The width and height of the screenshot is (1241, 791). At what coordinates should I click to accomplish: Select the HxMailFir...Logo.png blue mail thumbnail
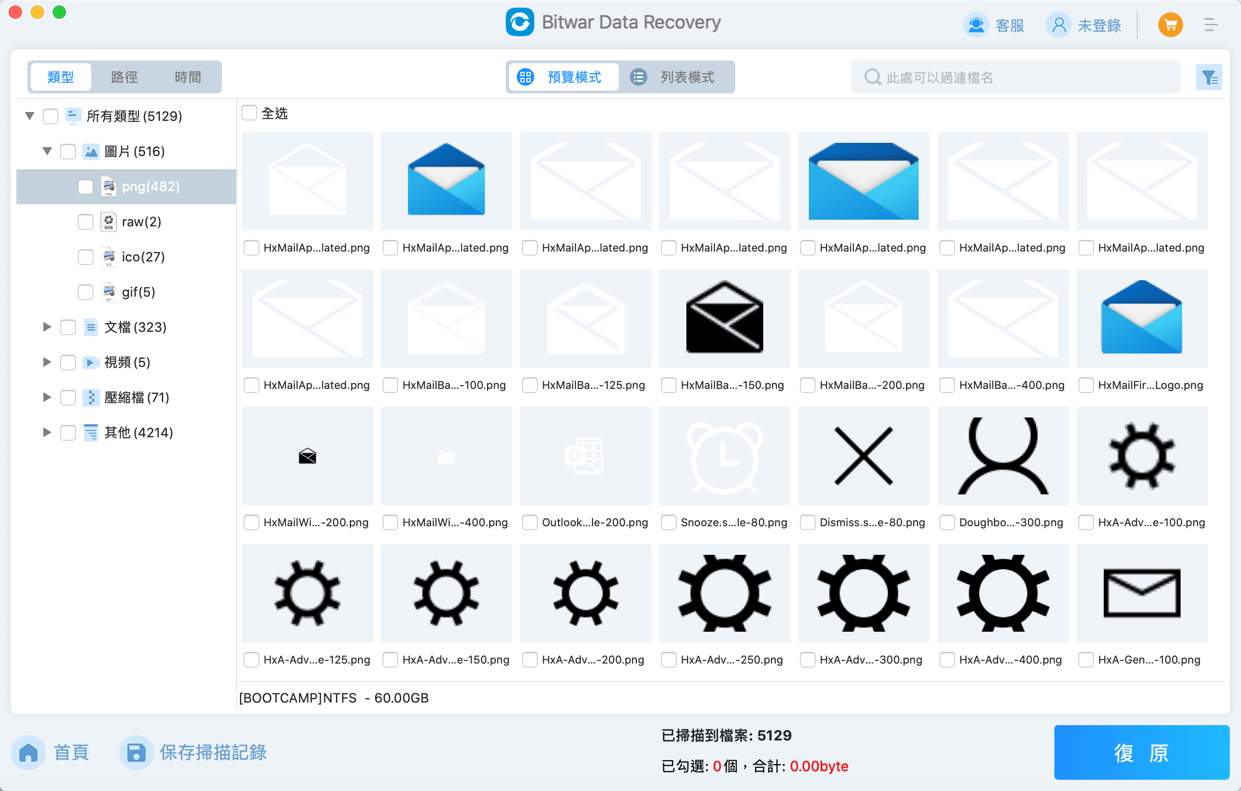(x=1142, y=319)
